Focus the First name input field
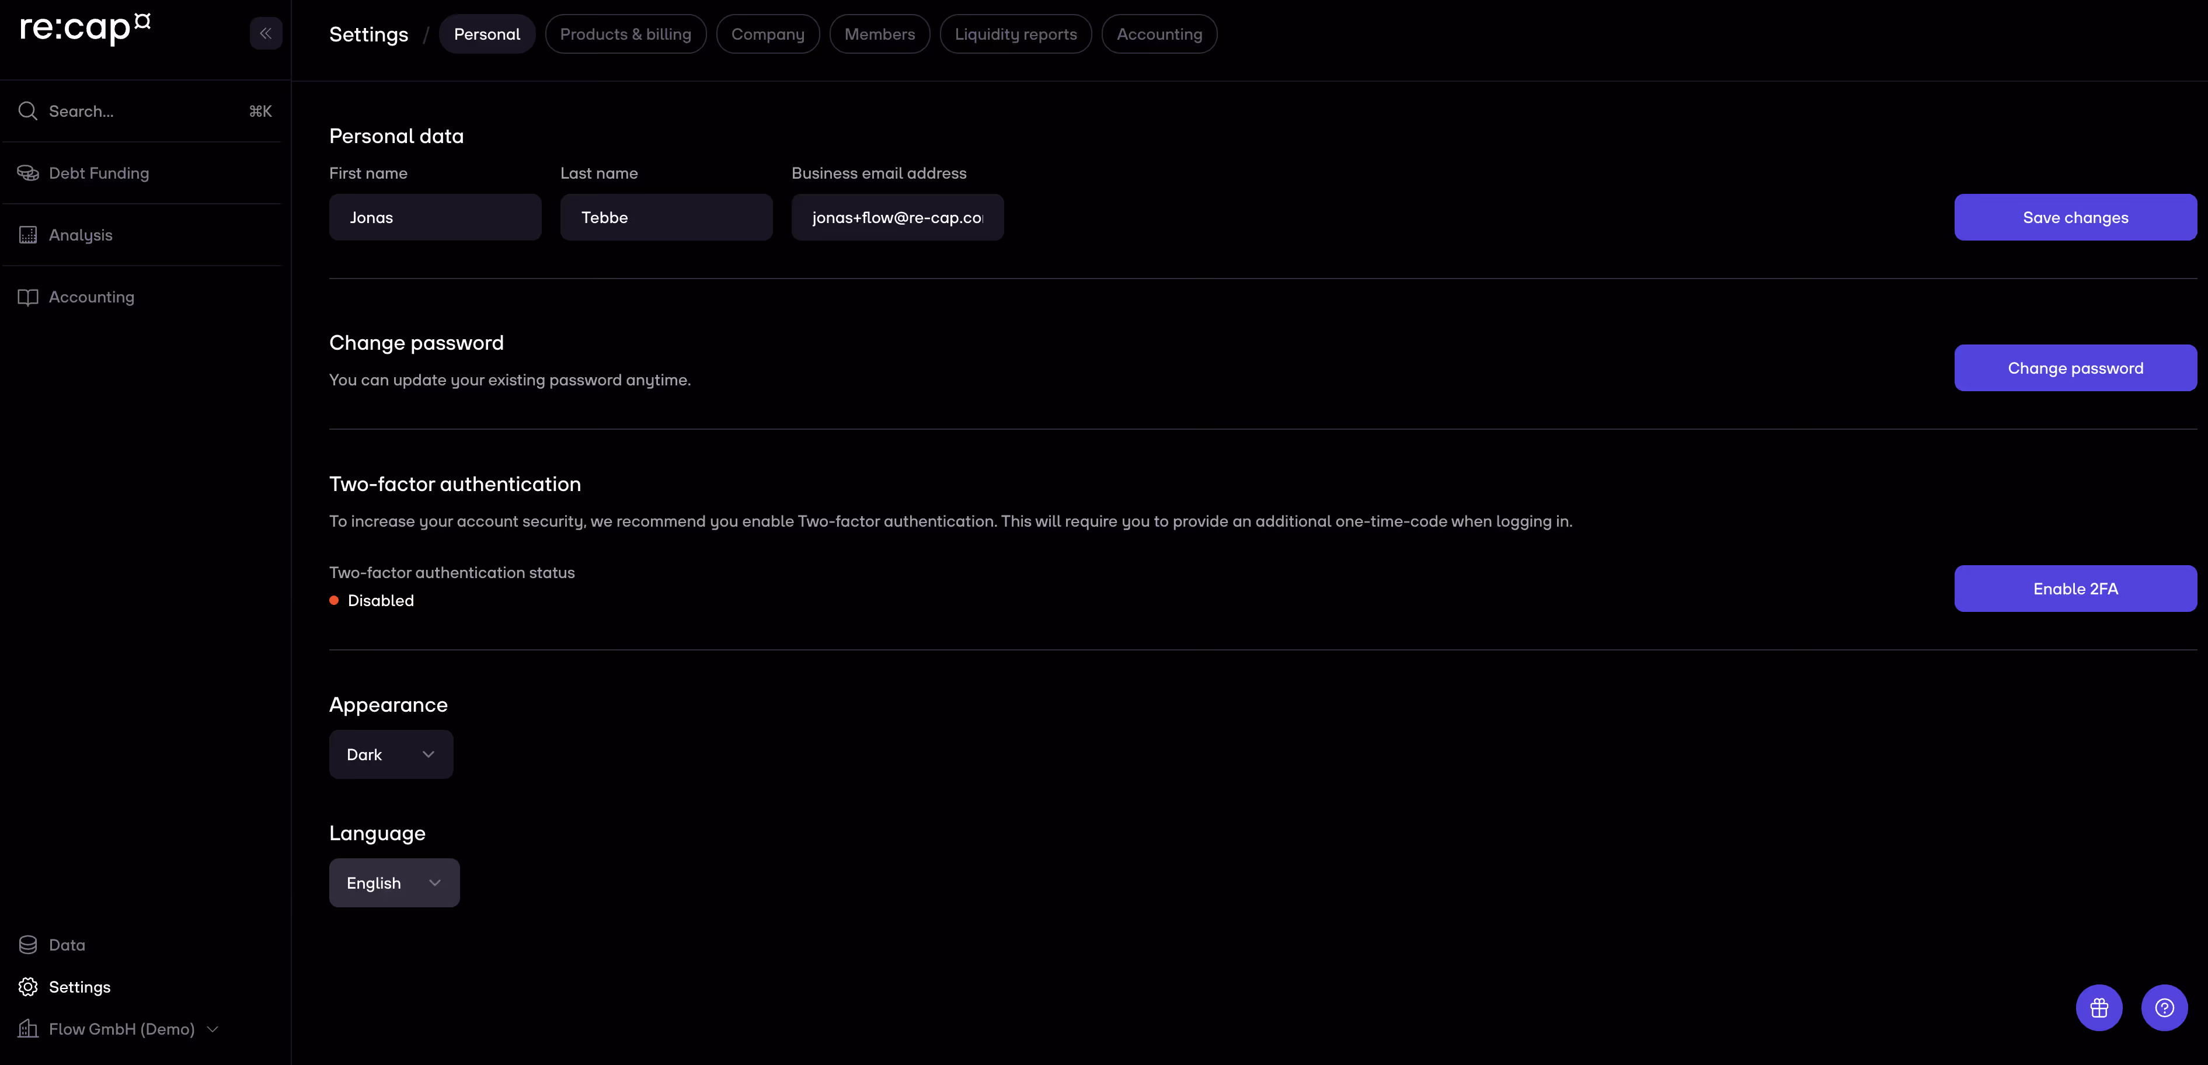The width and height of the screenshot is (2208, 1065). (x=434, y=218)
